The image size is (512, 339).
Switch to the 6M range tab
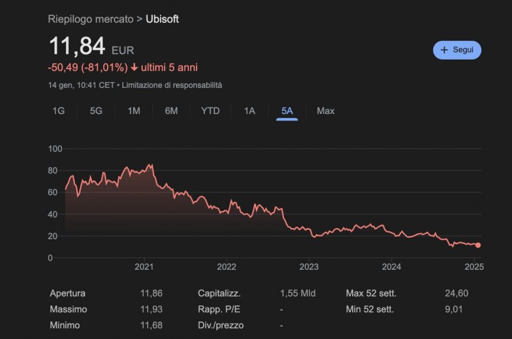171,111
